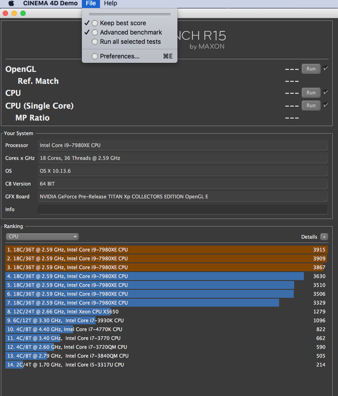338x396 pixels.
Task: Uncheck the CPU test checkbox
Action: click(326, 92)
